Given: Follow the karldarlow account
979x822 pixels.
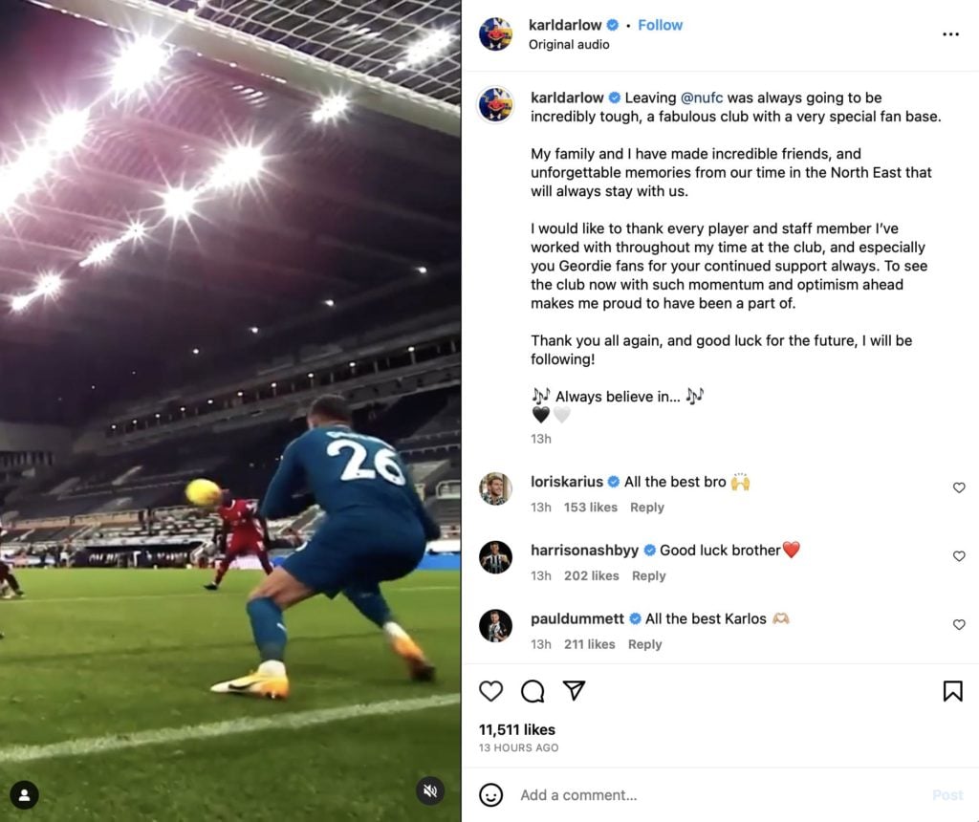Looking at the screenshot, I should point(660,25).
